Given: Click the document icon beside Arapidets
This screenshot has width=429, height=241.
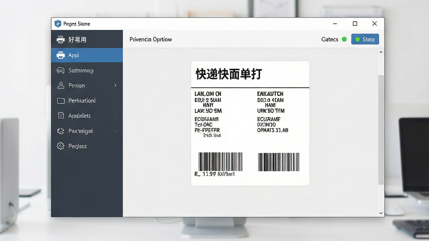Looking at the screenshot, I should click(x=61, y=115).
